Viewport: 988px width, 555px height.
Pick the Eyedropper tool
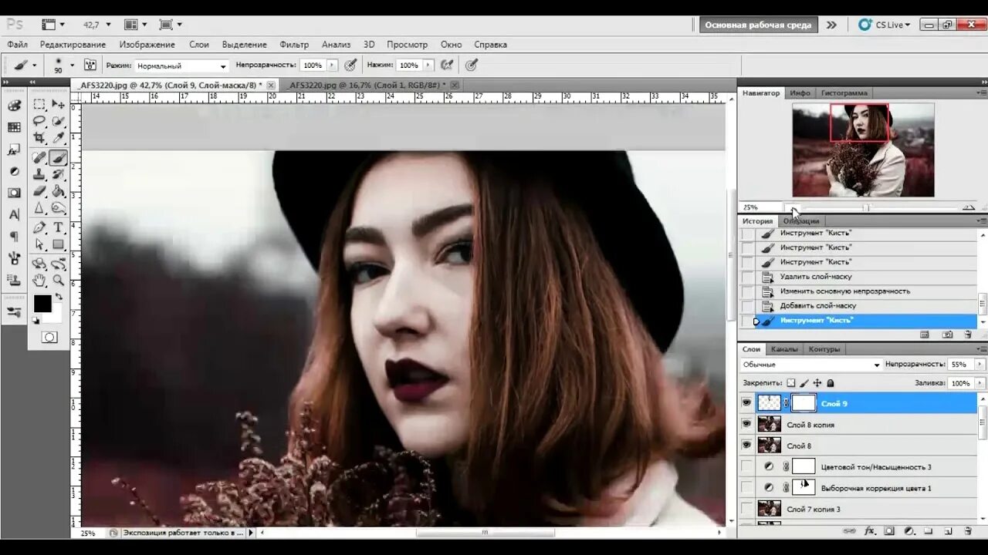(58, 139)
